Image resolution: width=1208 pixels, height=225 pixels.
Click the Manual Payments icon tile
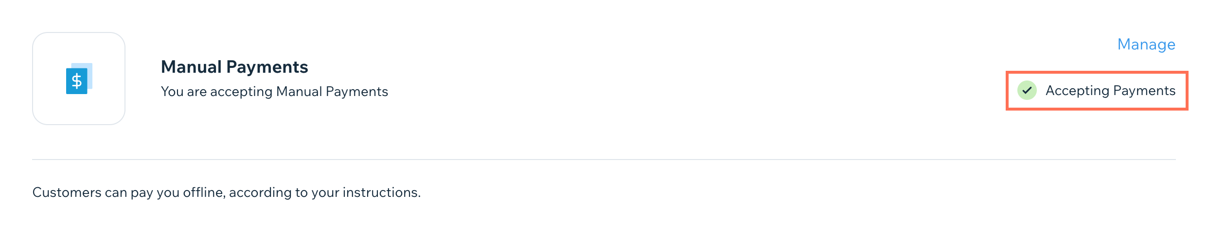point(79,79)
